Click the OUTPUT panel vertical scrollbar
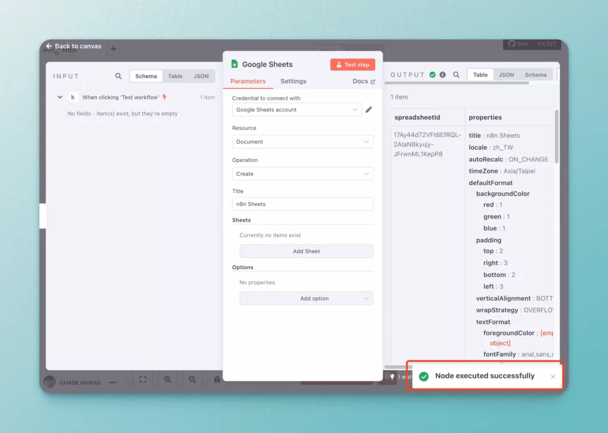This screenshot has height=433, width=608. pyautogui.click(x=557, y=137)
